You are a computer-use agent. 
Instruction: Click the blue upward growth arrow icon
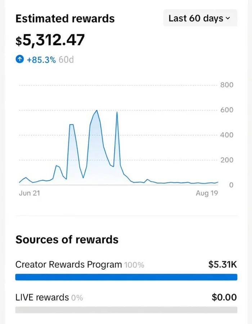tap(19, 59)
